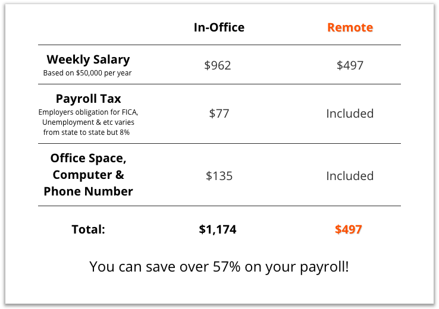Select the $135 office space cost
The height and width of the screenshot is (309, 439).
(x=219, y=176)
